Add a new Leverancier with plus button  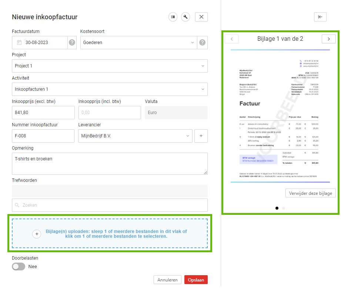click(201, 136)
